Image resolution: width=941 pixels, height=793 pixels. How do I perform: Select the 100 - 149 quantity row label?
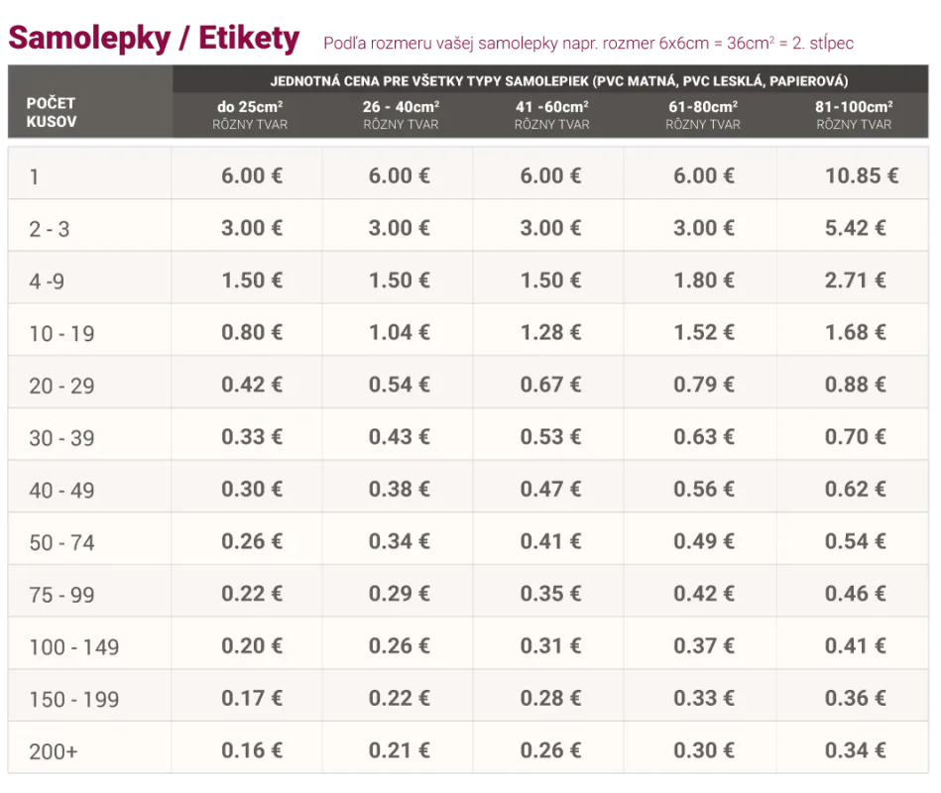(73, 648)
